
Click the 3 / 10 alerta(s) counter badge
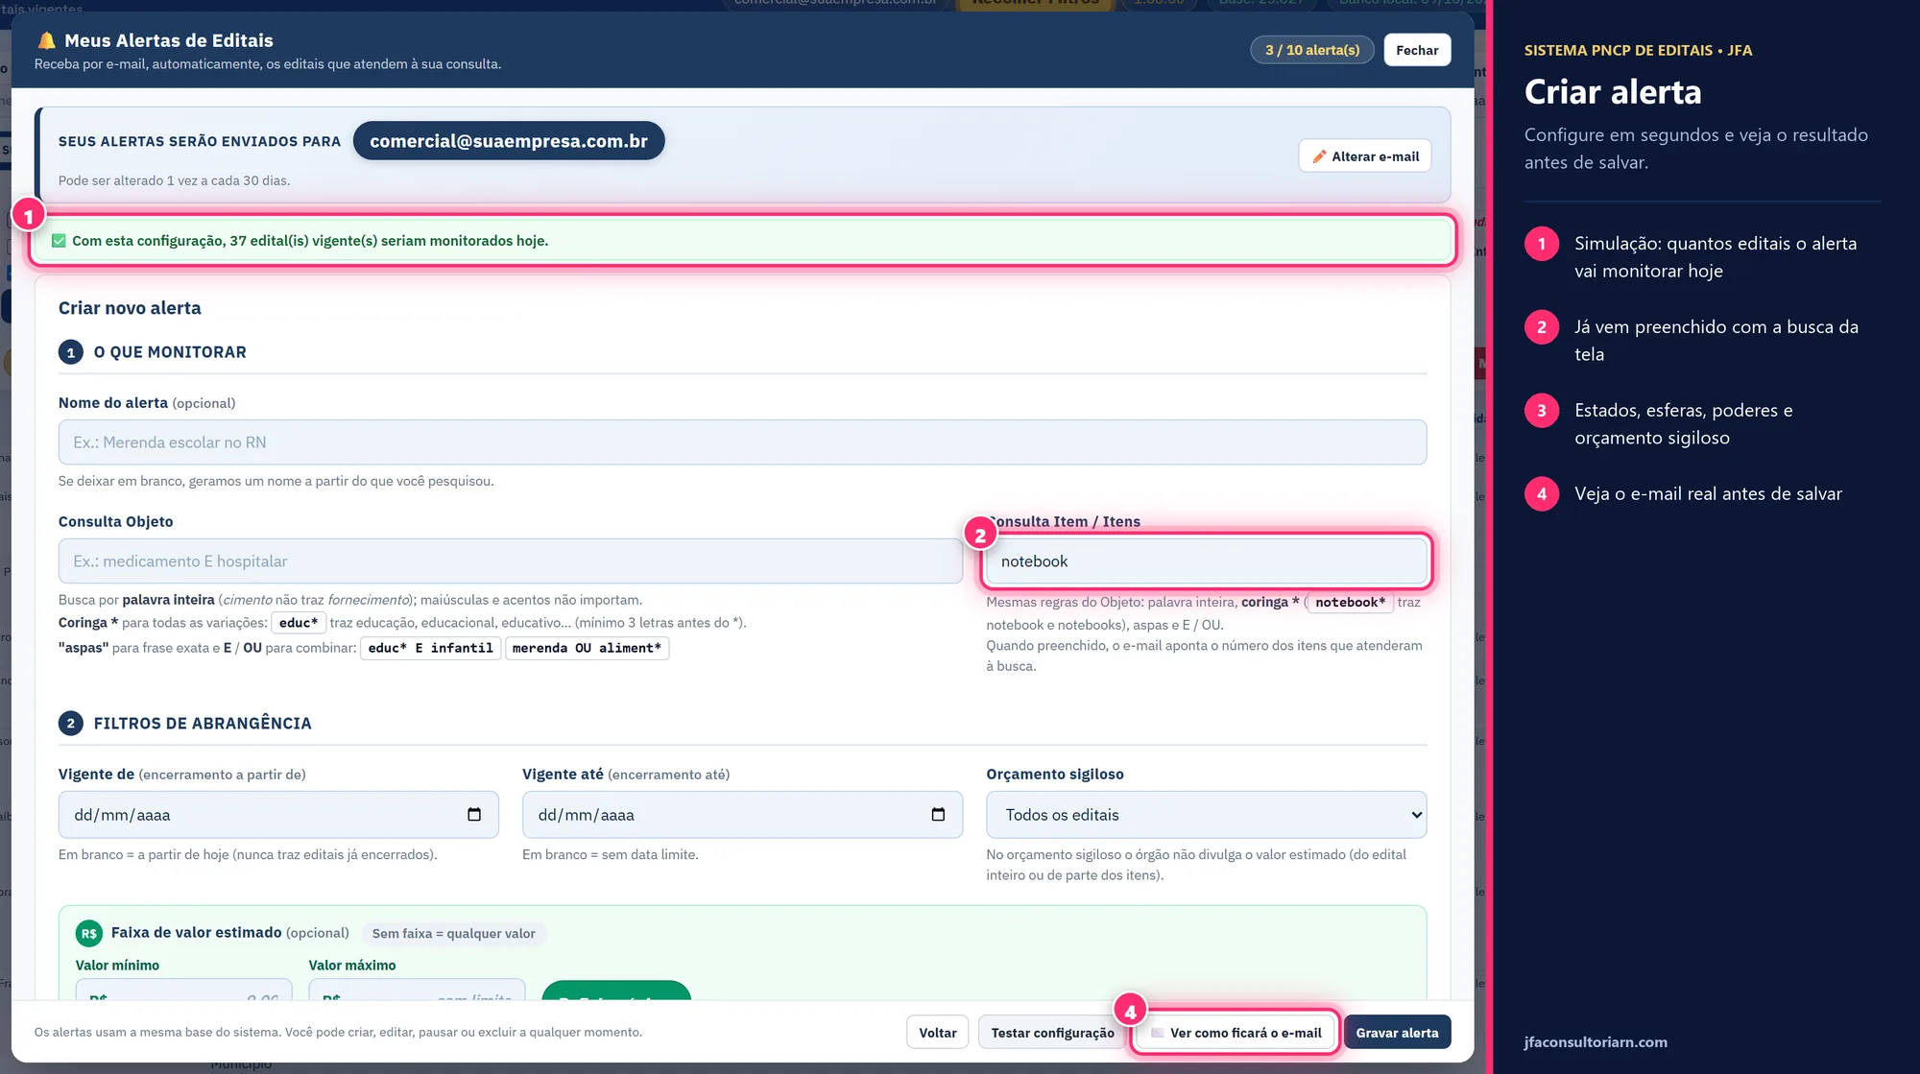click(x=1312, y=50)
